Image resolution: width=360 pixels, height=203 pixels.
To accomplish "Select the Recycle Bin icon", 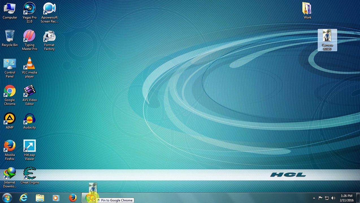I will click(x=10, y=38).
